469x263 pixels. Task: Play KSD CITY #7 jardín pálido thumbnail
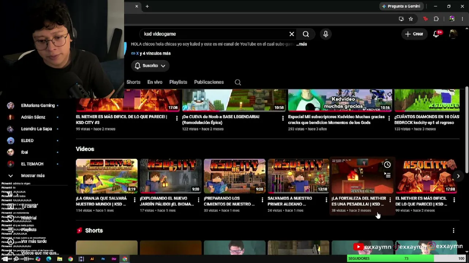click(x=171, y=176)
